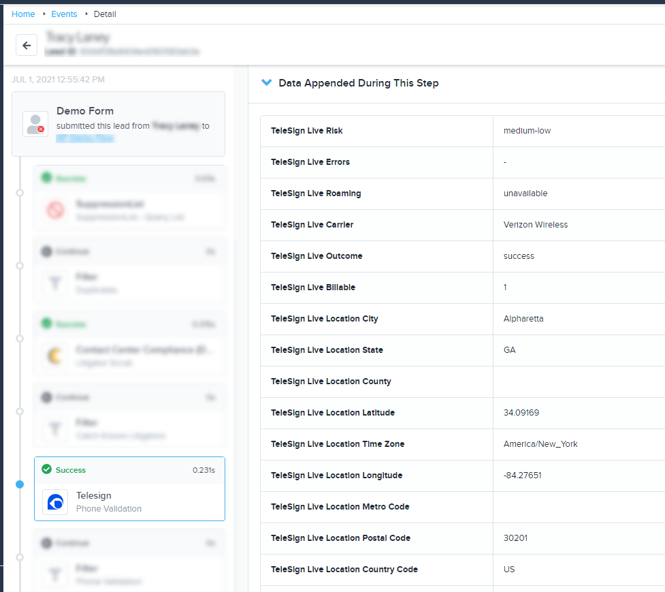The image size is (665, 592).
Task: Click the Telesign logo icon
Action: coord(55,502)
